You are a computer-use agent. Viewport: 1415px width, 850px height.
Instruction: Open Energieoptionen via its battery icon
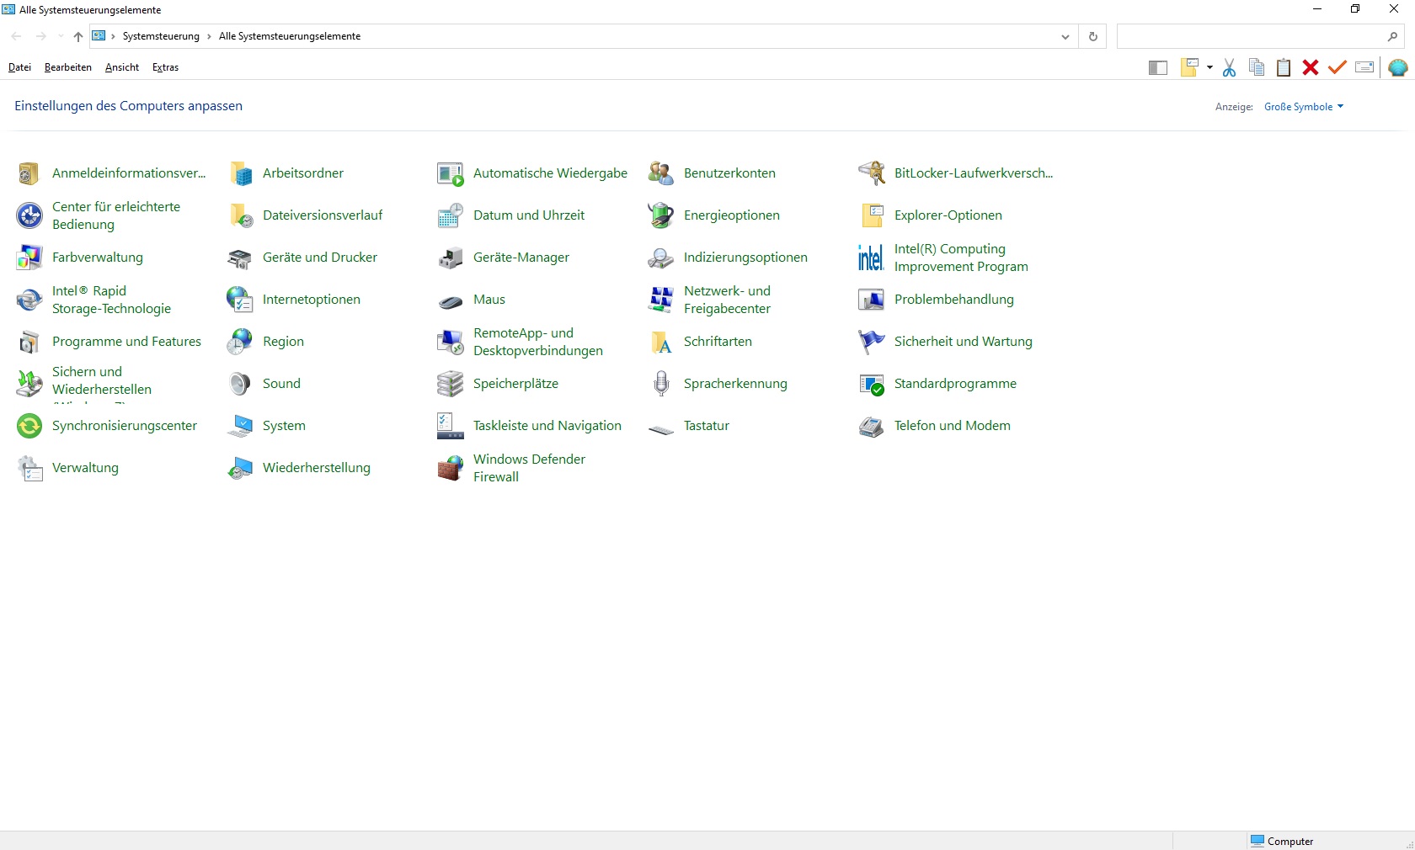pos(661,215)
